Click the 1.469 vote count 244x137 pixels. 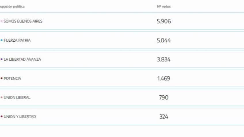[164, 78]
